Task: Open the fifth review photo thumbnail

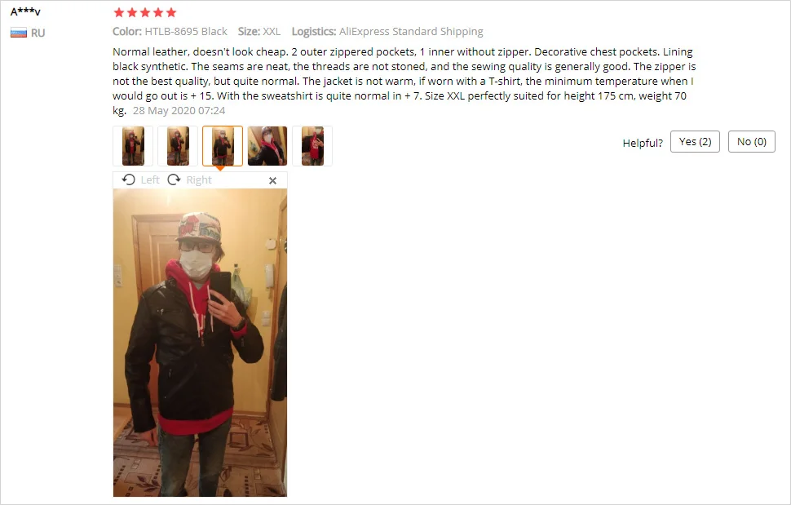Action: coord(312,146)
